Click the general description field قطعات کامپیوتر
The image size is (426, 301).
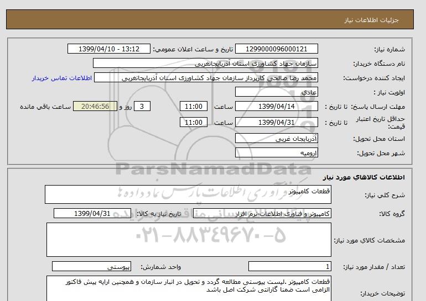(x=188, y=194)
